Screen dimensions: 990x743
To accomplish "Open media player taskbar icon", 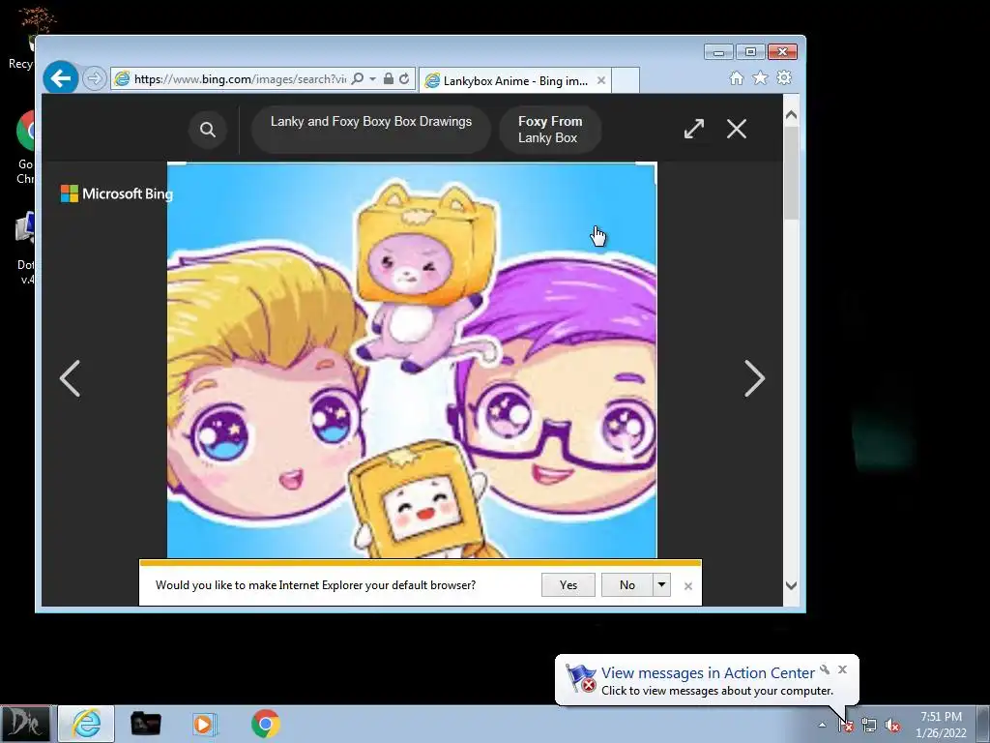I will [x=204, y=724].
